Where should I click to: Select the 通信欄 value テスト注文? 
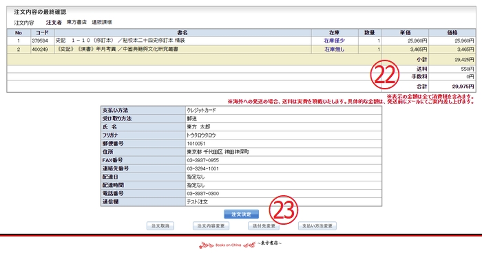click(x=197, y=202)
